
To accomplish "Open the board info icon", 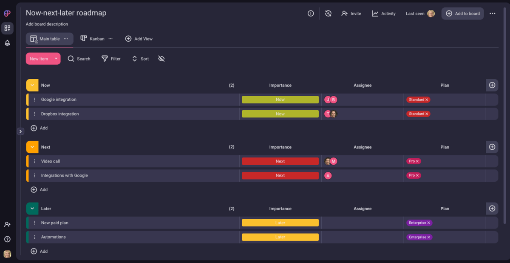I will point(311,13).
